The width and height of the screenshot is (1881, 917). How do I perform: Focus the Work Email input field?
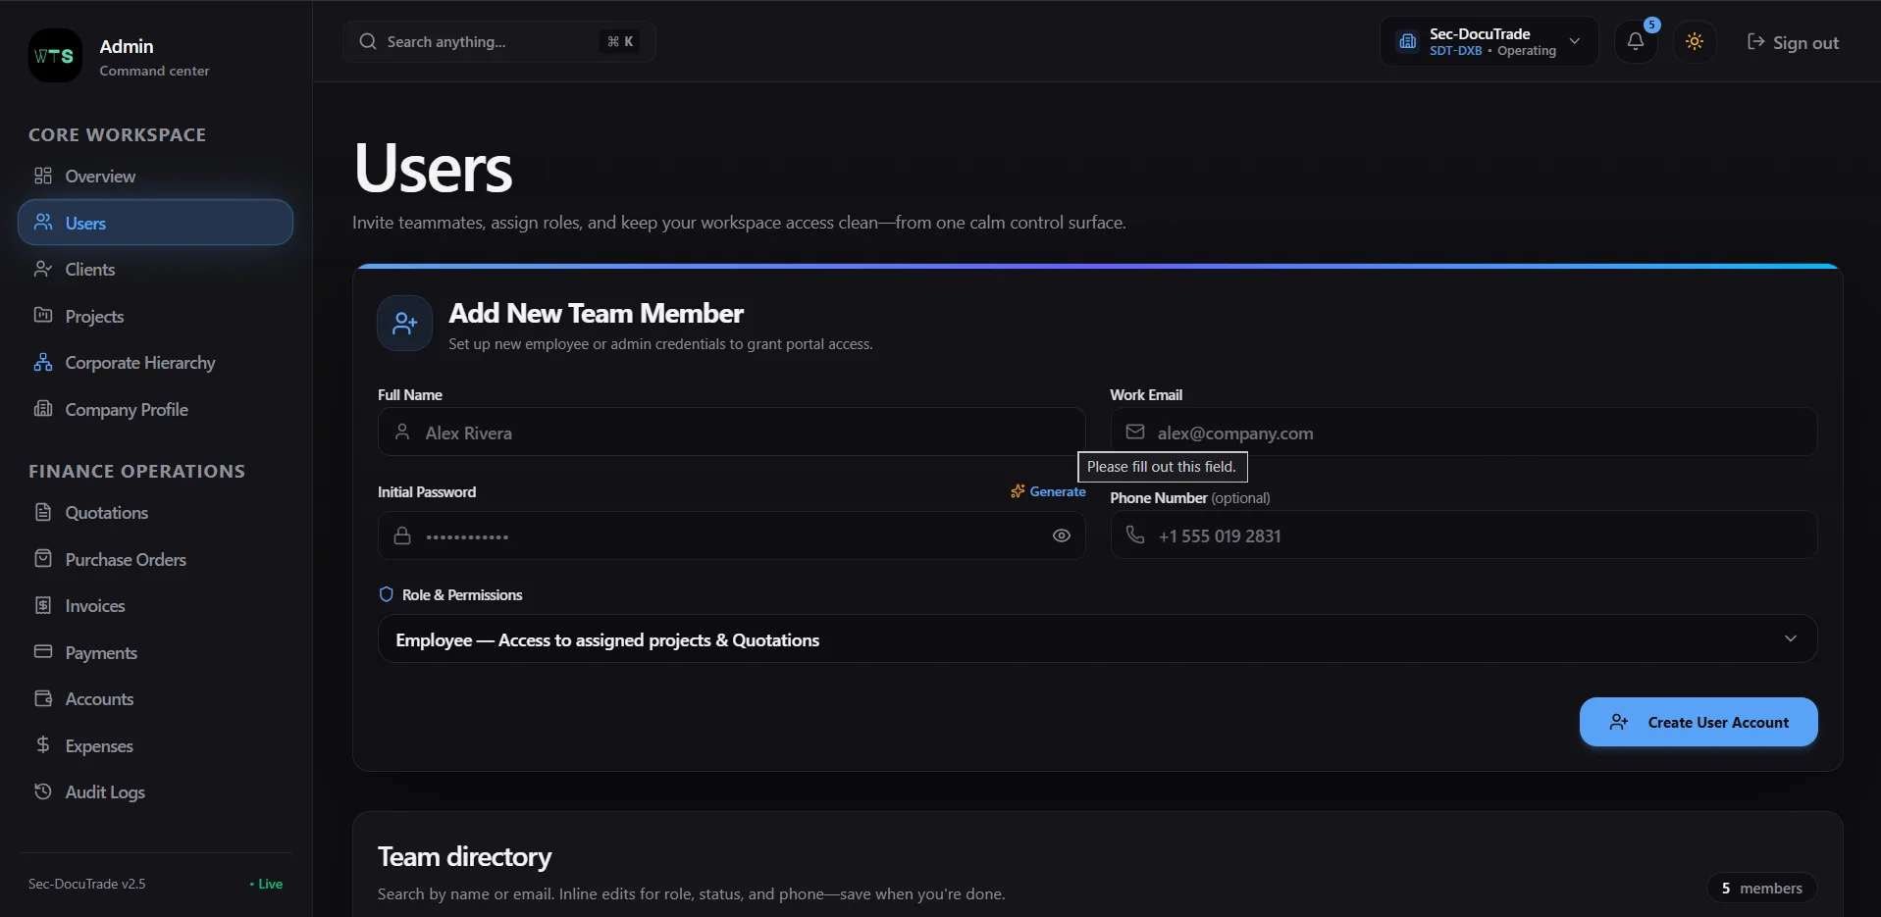(x=1463, y=432)
